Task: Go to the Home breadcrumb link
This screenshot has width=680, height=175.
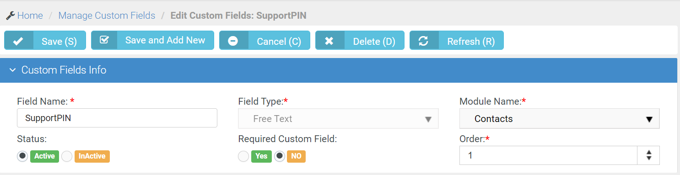Action: tap(30, 16)
